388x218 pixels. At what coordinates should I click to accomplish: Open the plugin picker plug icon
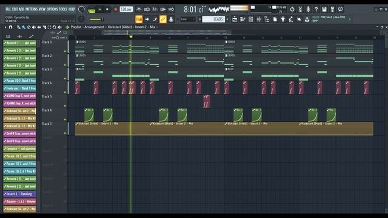(x=283, y=19)
